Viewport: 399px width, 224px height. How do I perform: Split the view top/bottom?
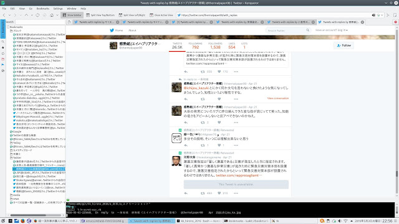(x=100, y=15)
